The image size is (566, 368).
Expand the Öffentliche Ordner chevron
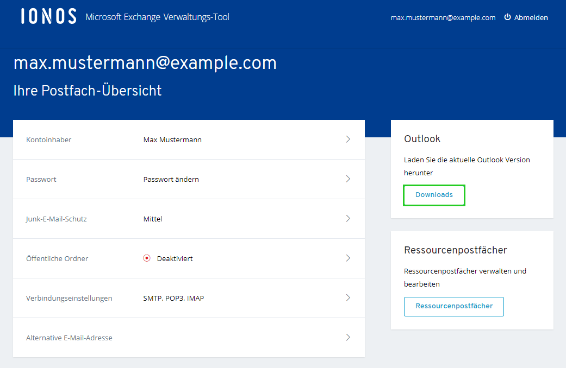348,258
